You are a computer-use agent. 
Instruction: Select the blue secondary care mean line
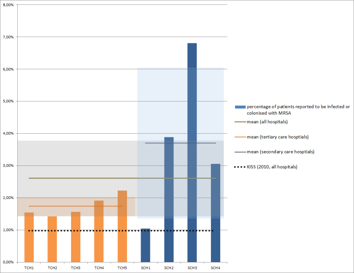coord(181,143)
